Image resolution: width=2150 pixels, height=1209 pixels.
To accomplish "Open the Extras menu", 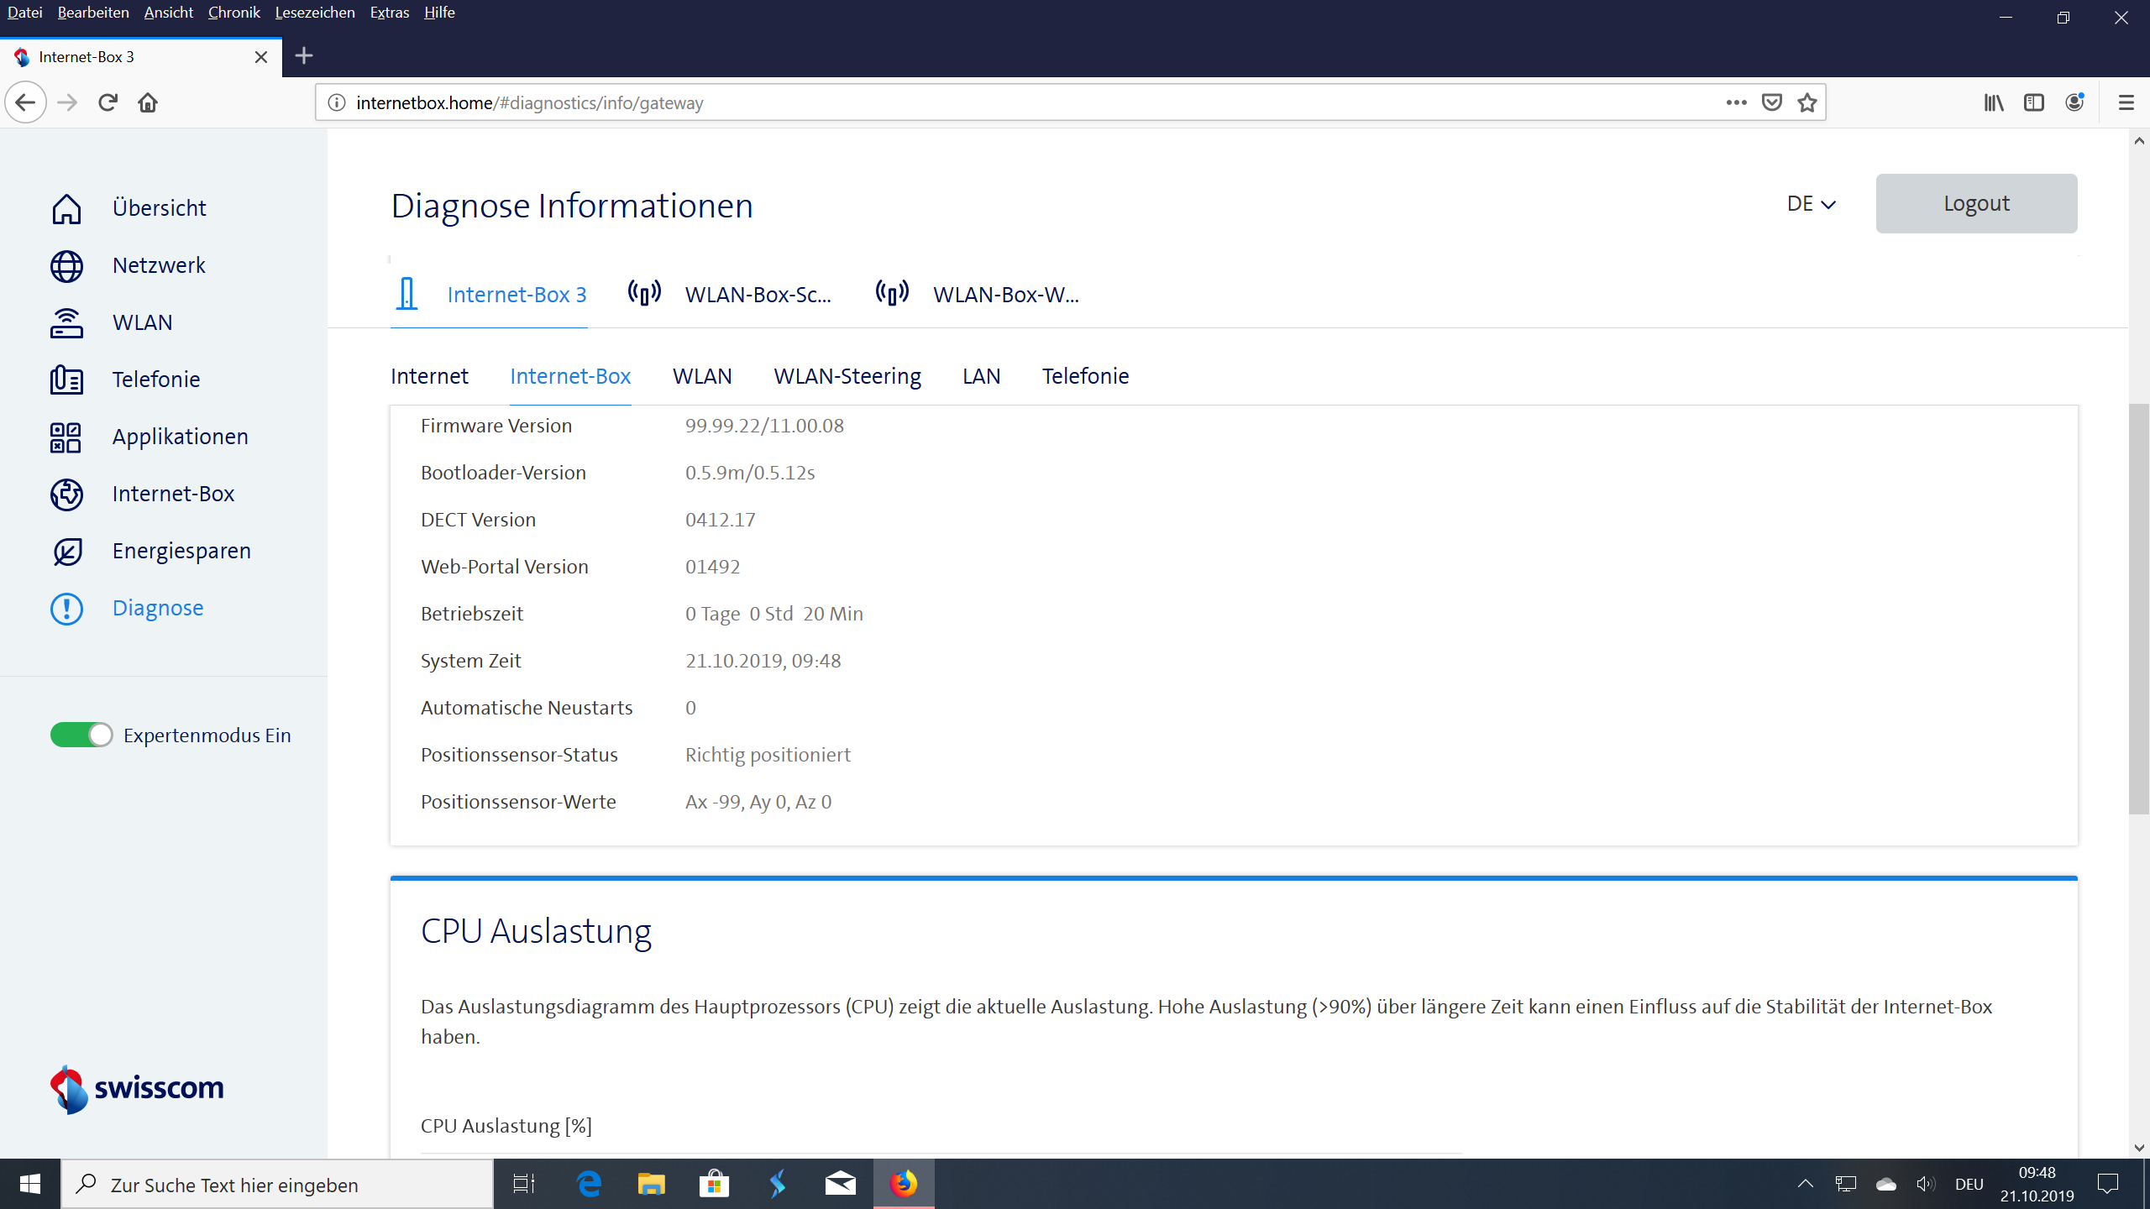I will [389, 13].
